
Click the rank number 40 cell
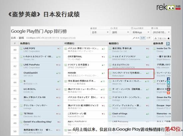(x=15, y=50)
